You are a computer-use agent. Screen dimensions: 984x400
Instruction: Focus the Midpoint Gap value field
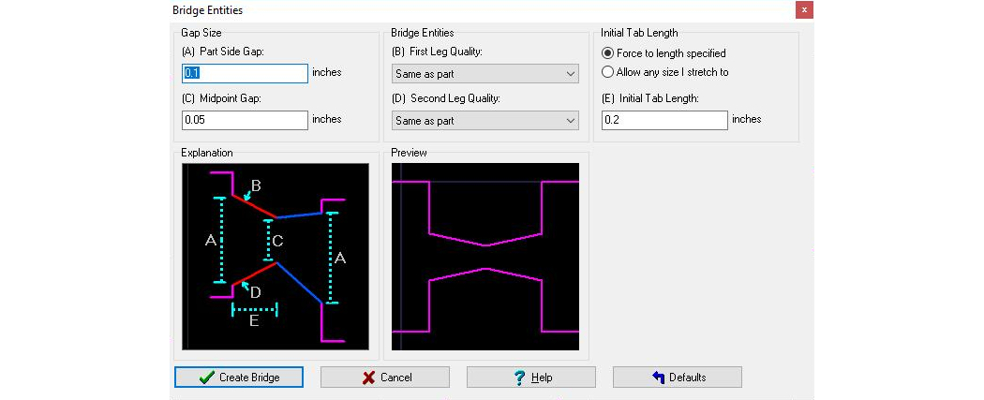click(245, 120)
